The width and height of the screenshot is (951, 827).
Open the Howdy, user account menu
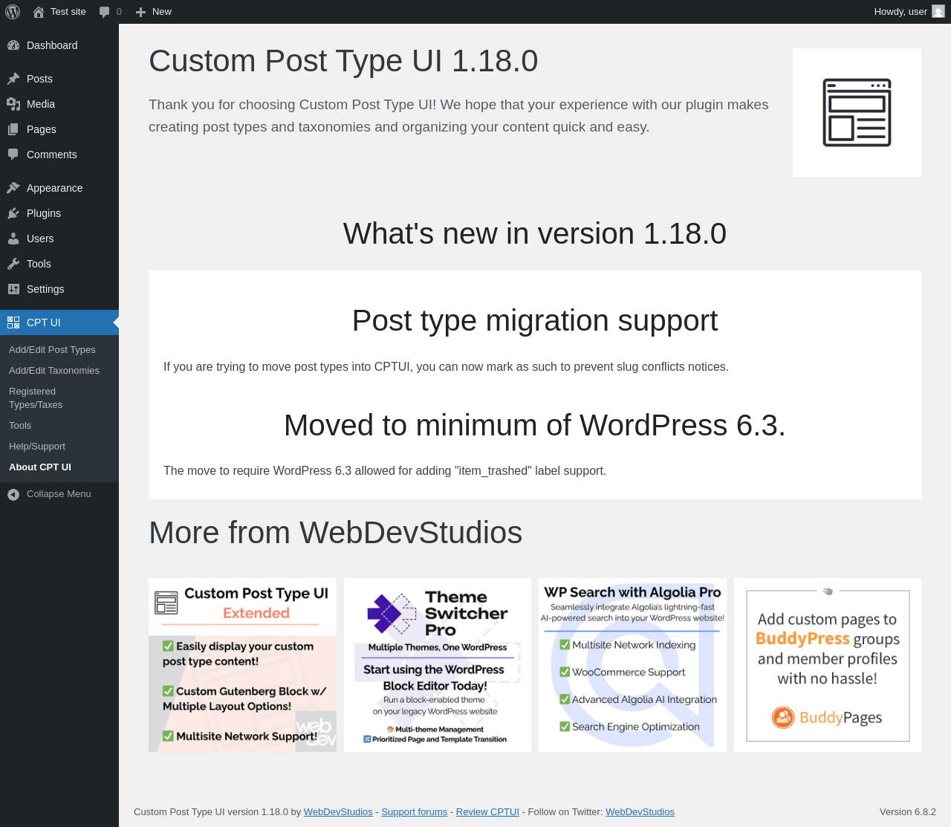coord(909,12)
